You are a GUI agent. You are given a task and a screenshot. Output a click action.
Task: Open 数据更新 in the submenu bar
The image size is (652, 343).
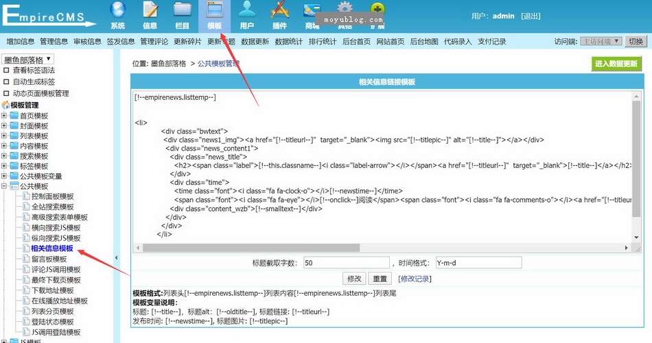click(255, 42)
